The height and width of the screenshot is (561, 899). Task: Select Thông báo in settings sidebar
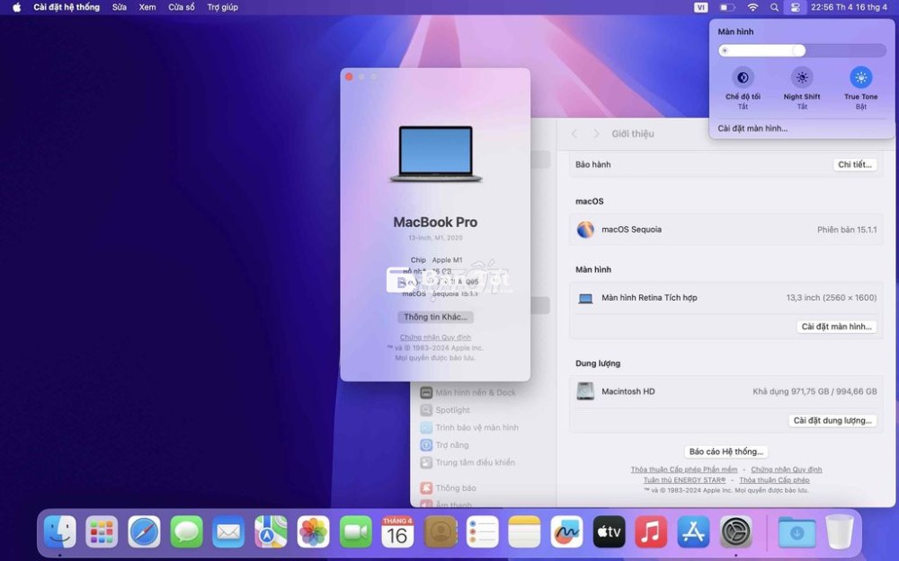coord(449,487)
